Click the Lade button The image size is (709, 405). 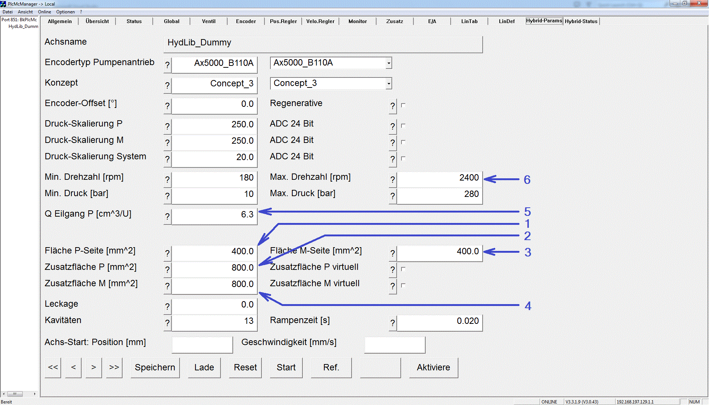[204, 368]
